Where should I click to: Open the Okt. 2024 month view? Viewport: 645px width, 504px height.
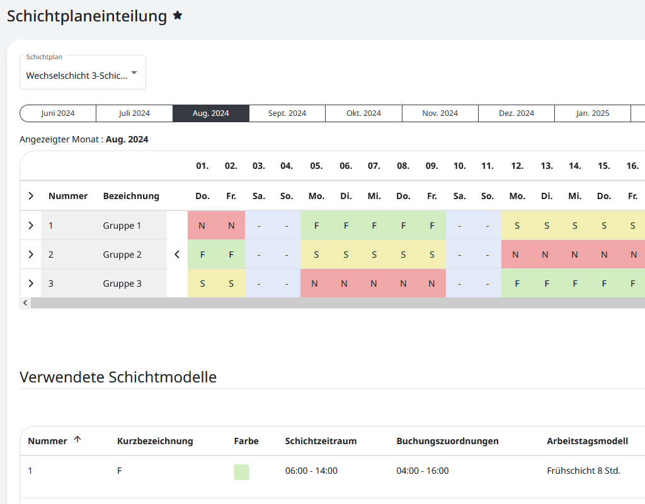(x=363, y=113)
